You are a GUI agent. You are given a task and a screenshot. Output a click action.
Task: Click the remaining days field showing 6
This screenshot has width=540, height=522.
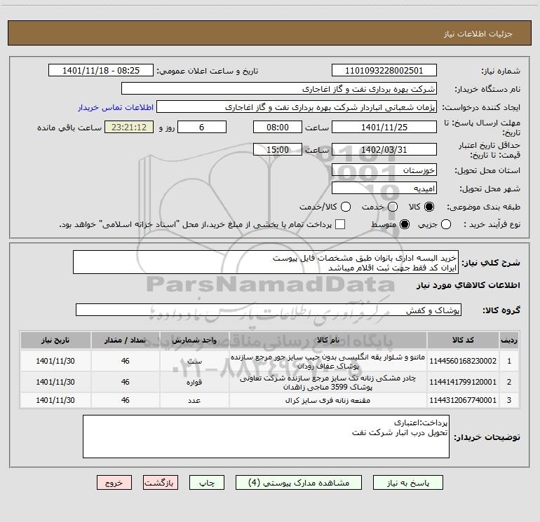[202, 127]
